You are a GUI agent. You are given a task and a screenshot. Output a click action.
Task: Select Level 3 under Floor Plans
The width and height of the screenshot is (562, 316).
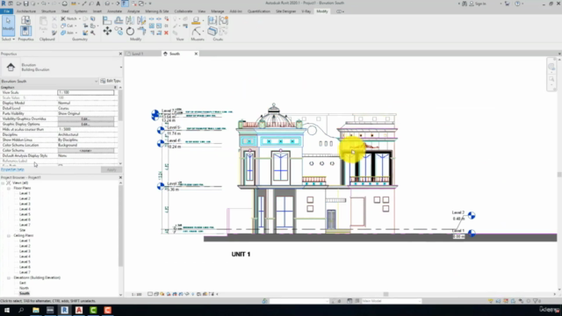pyautogui.click(x=25, y=204)
